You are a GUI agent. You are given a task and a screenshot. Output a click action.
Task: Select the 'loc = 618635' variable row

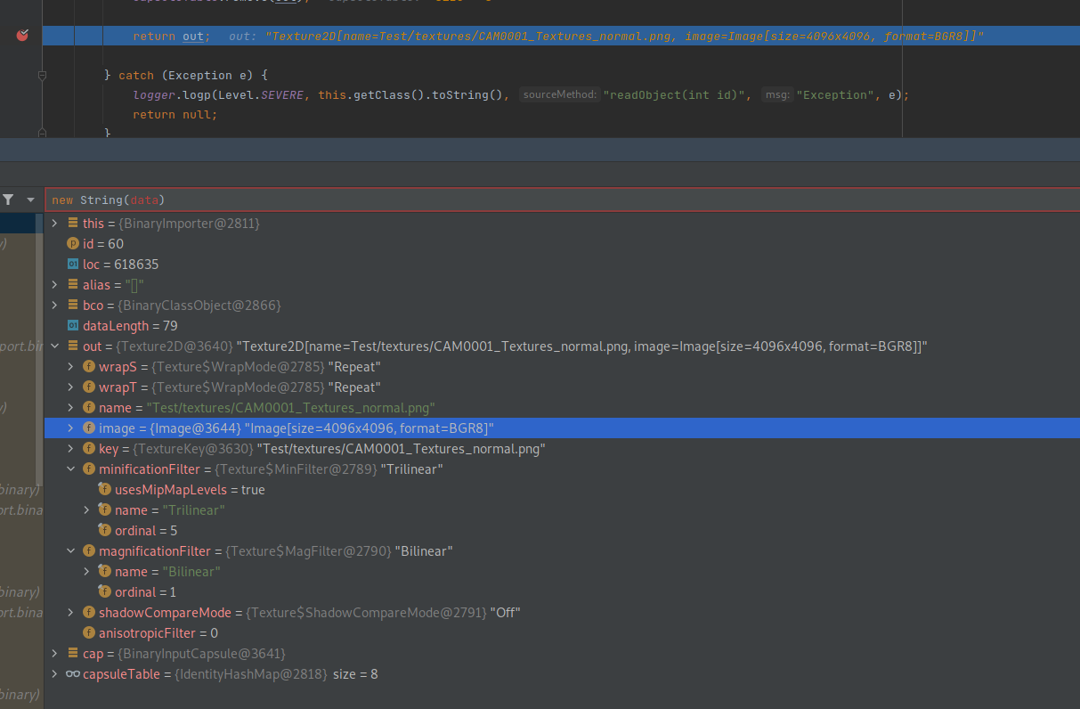coord(562,265)
